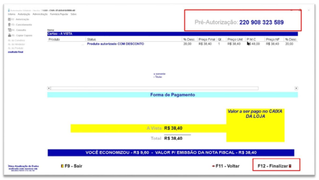The image size is (319, 180).
Task: Click the Status column header
Action: click(92, 39)
